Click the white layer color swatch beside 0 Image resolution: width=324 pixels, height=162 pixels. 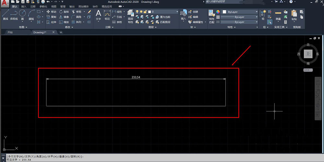[x=149, y=12]
